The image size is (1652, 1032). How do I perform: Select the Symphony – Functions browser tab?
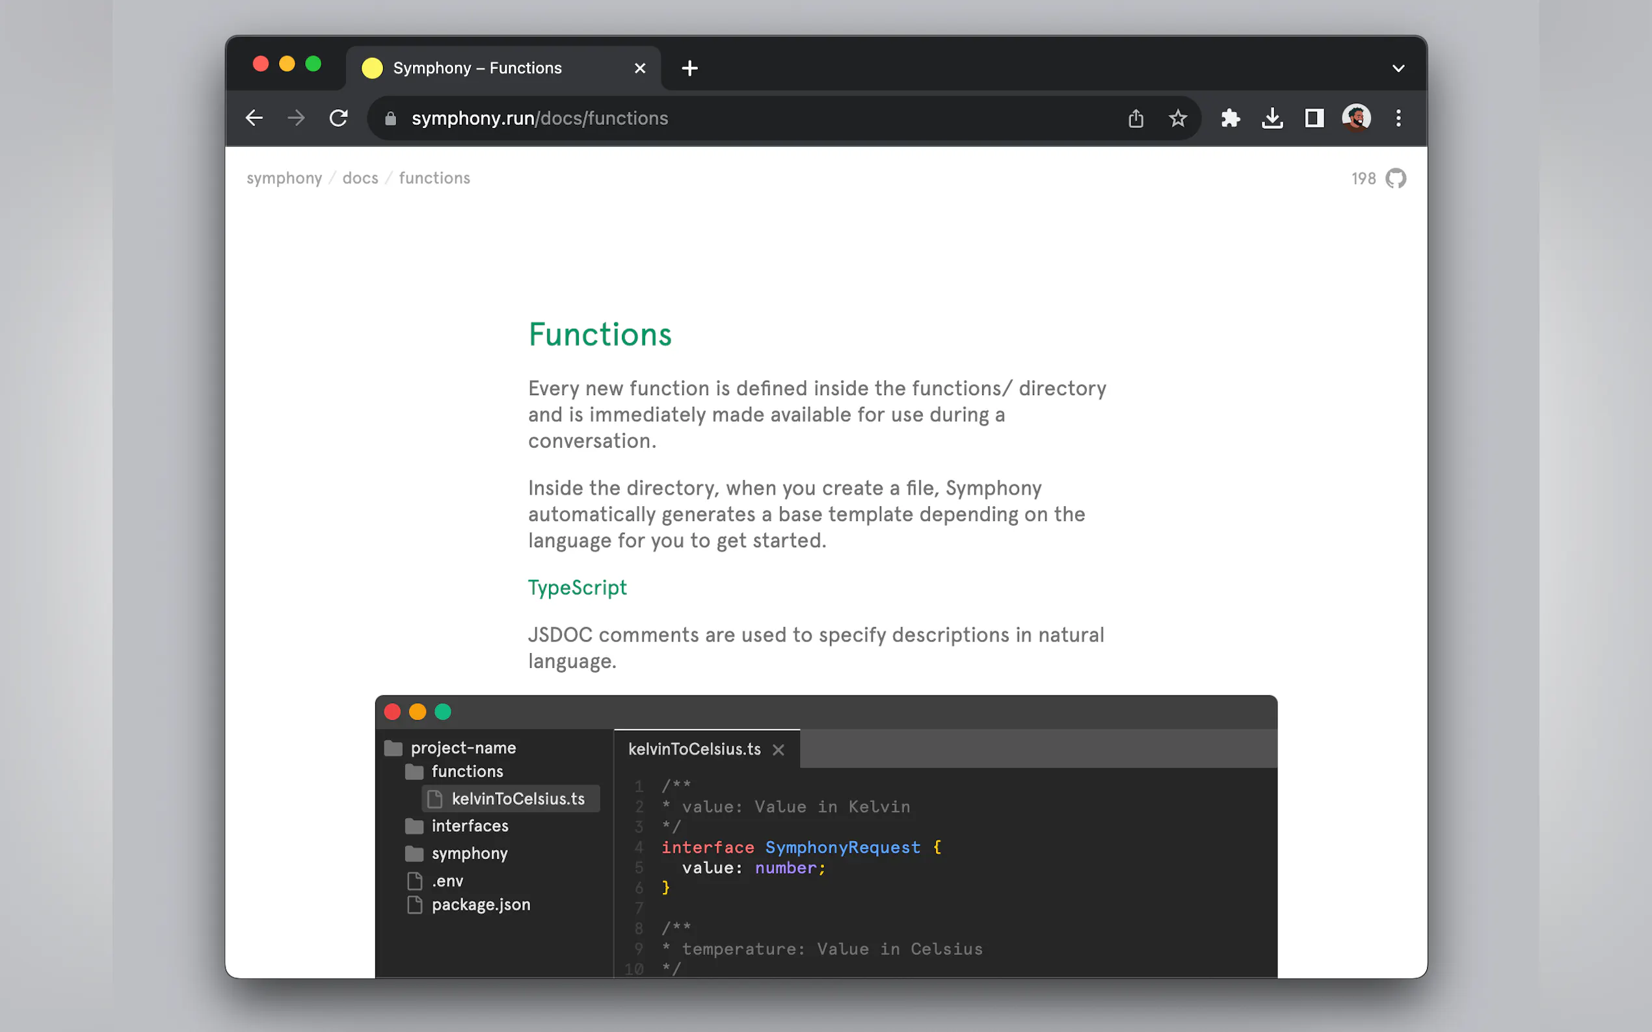[504, 68]
